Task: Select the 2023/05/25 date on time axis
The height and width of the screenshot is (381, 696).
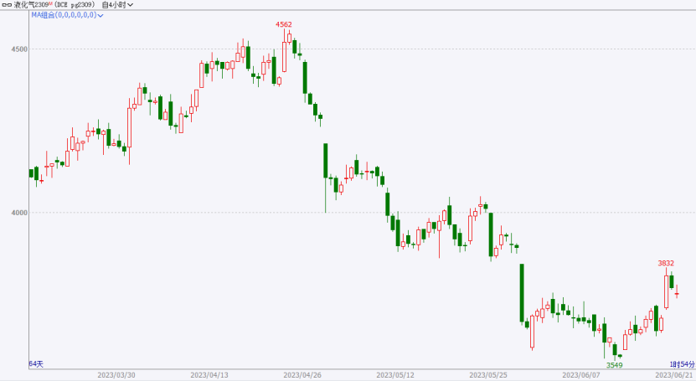Action: coord(488,375)
